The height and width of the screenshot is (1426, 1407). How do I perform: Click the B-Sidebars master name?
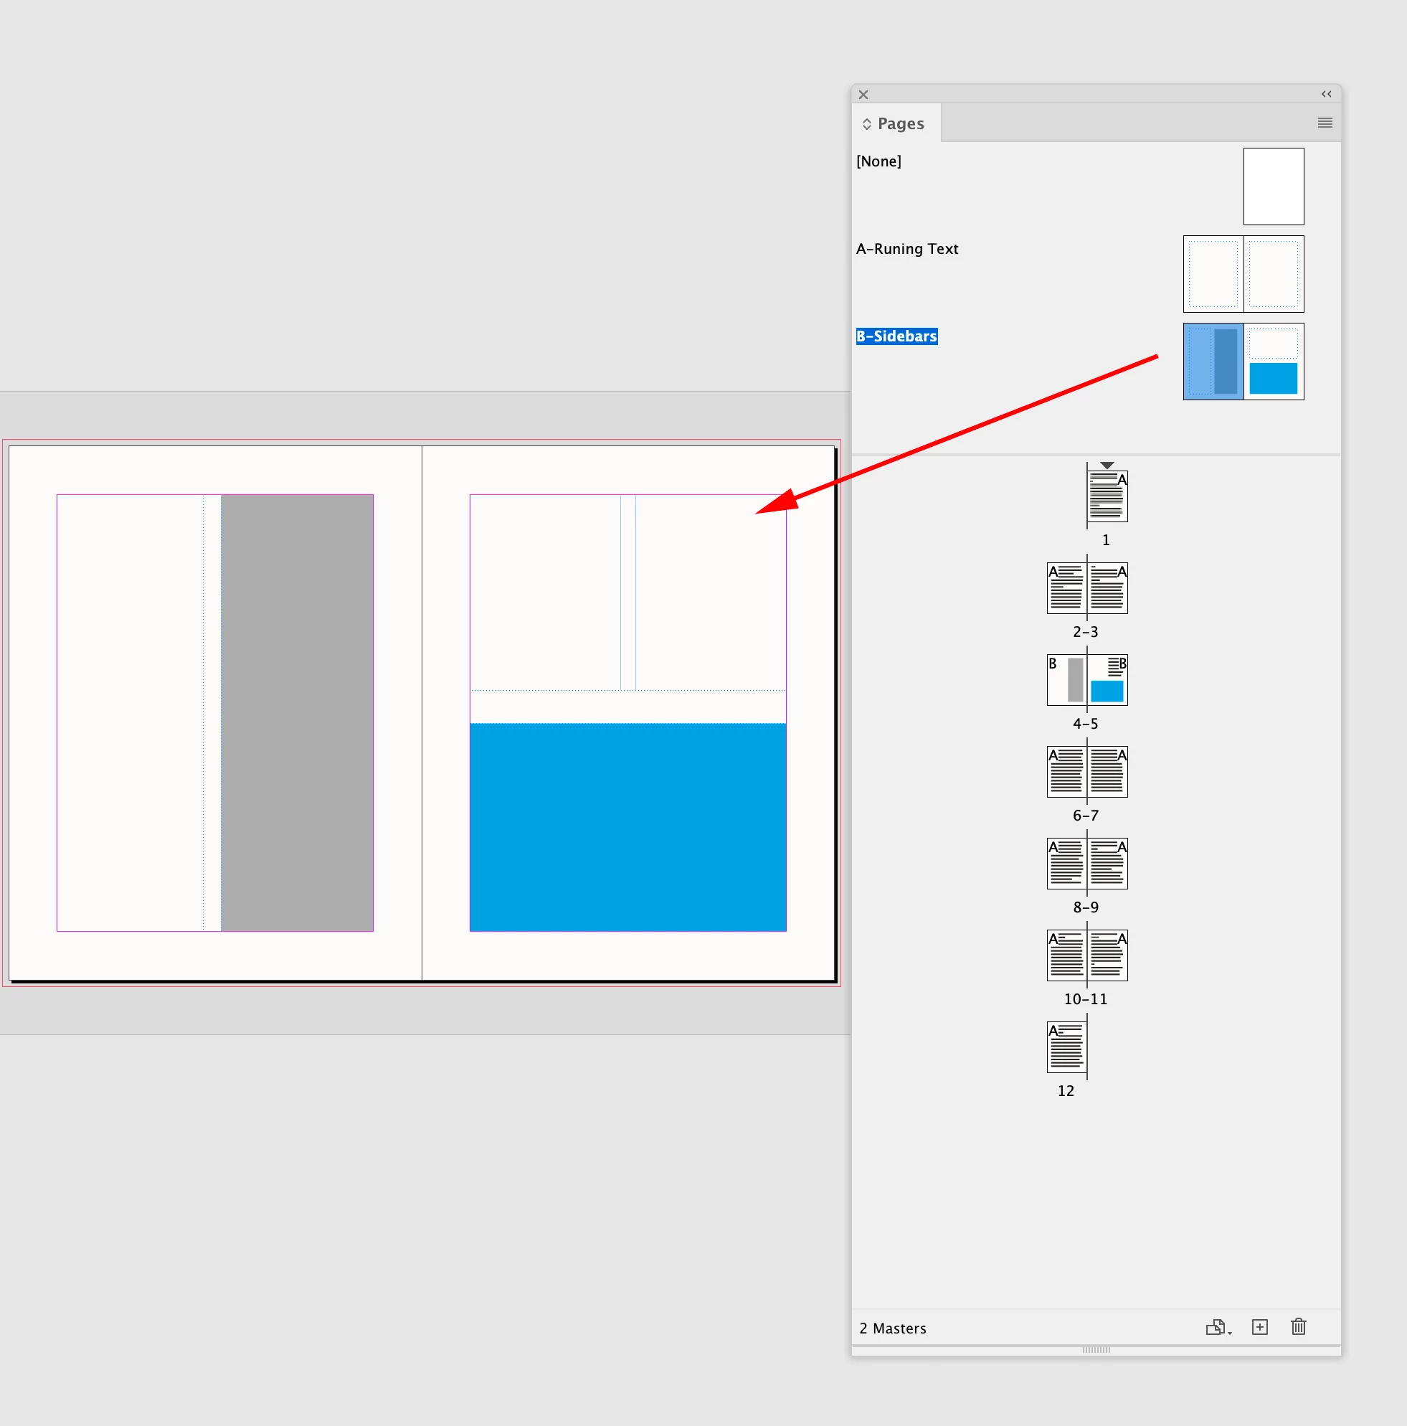(896, 336)
